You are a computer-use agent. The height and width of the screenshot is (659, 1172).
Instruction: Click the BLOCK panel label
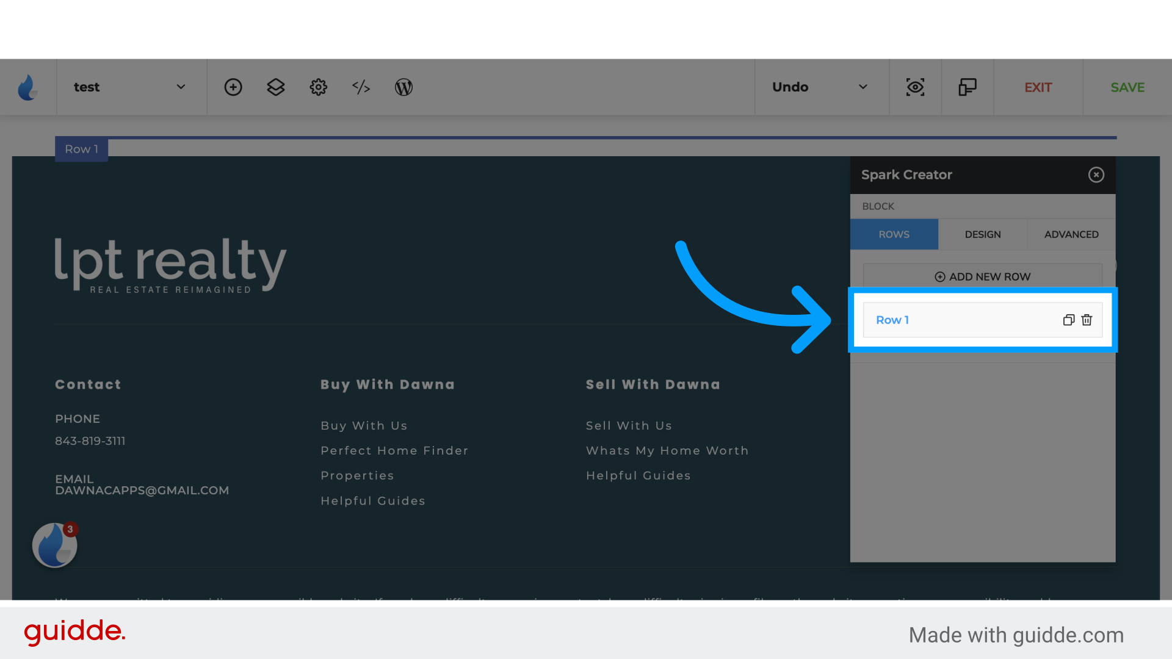(878, 205)
